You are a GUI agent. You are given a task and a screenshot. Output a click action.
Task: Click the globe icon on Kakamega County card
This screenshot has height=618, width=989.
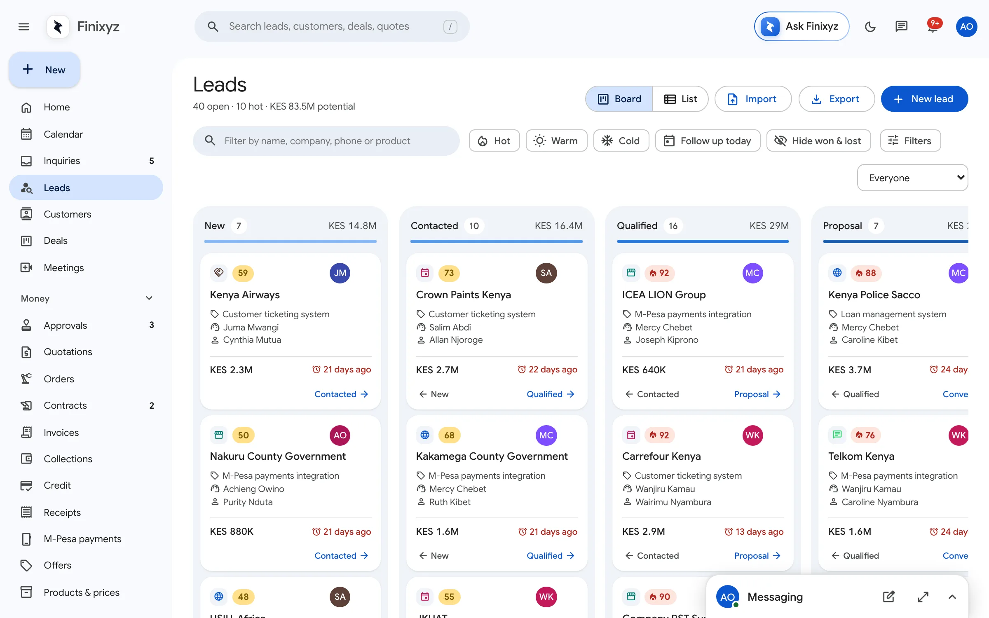425,435
